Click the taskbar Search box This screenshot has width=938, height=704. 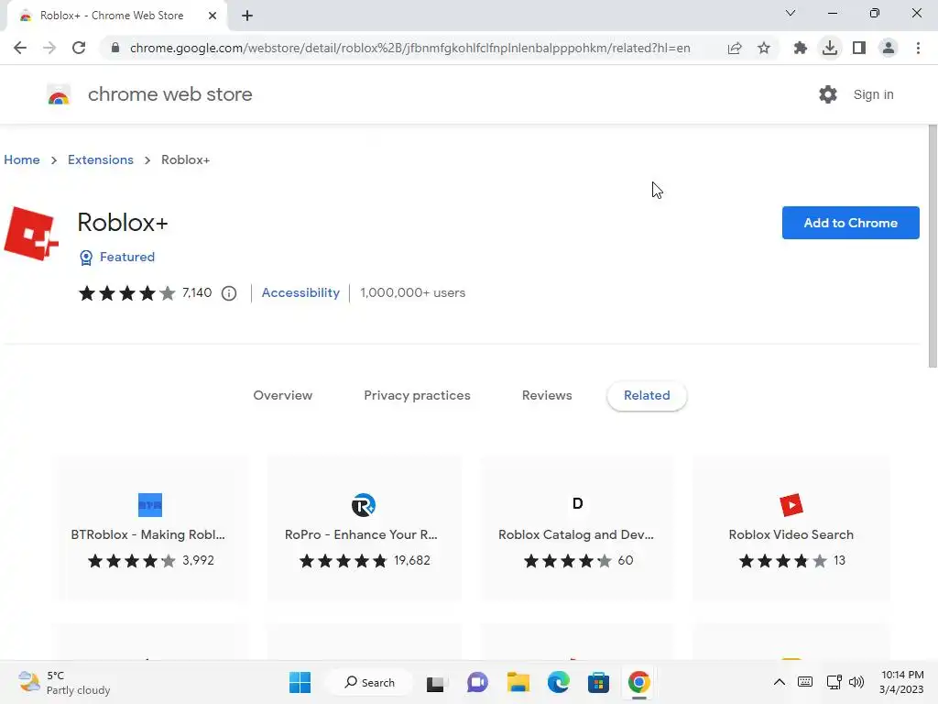tap(369, 682)
